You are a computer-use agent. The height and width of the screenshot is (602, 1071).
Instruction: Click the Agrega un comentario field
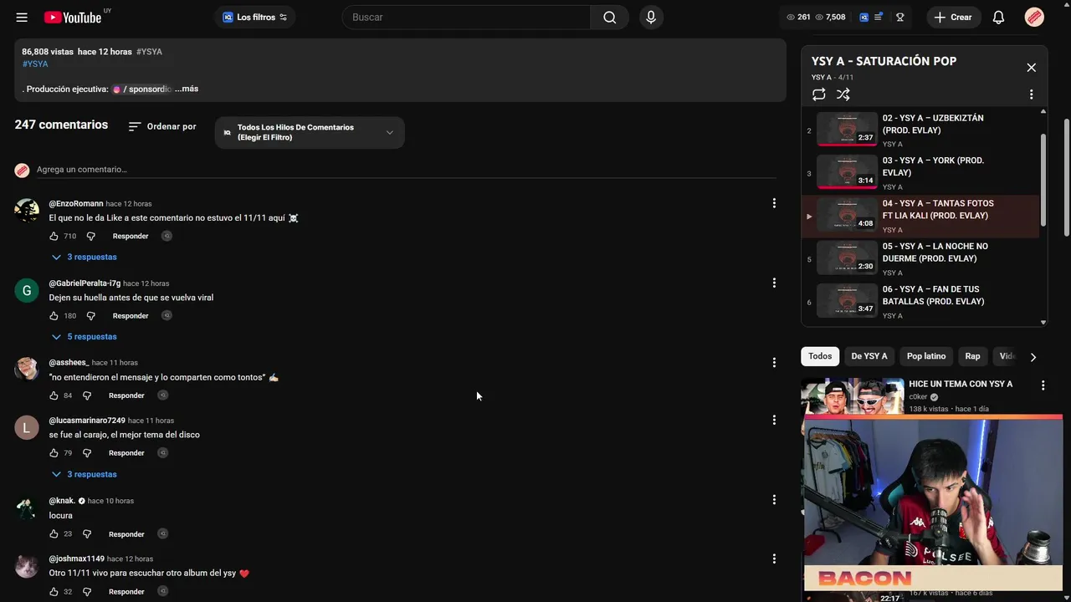[x=406, y=170]
